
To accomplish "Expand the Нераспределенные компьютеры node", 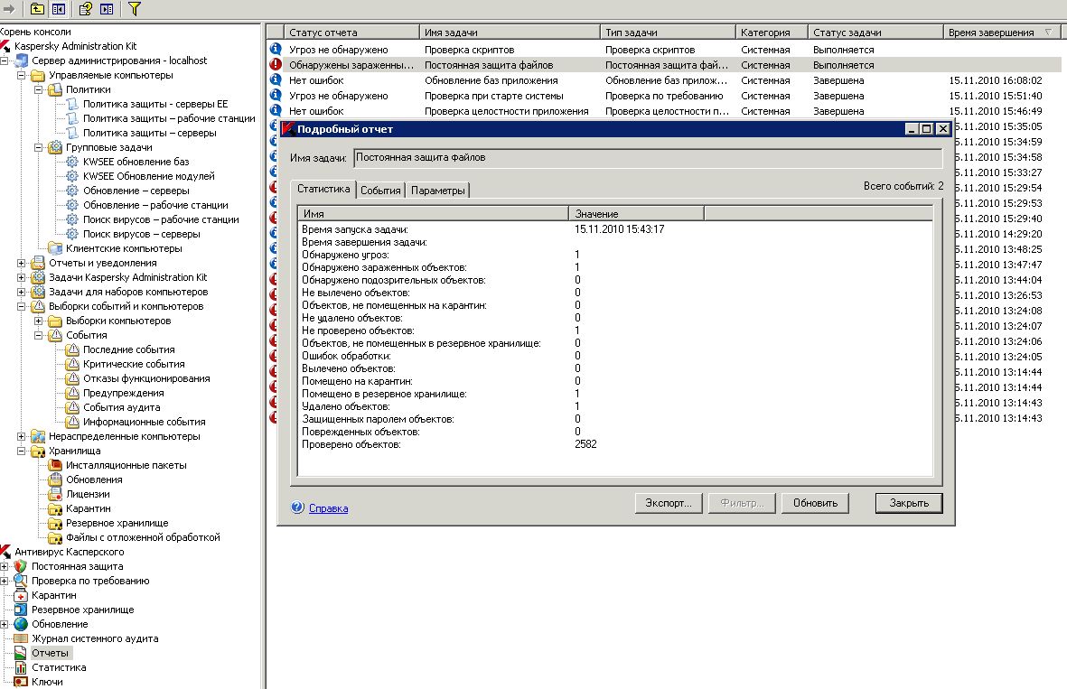I will click(x=21, y=437).
